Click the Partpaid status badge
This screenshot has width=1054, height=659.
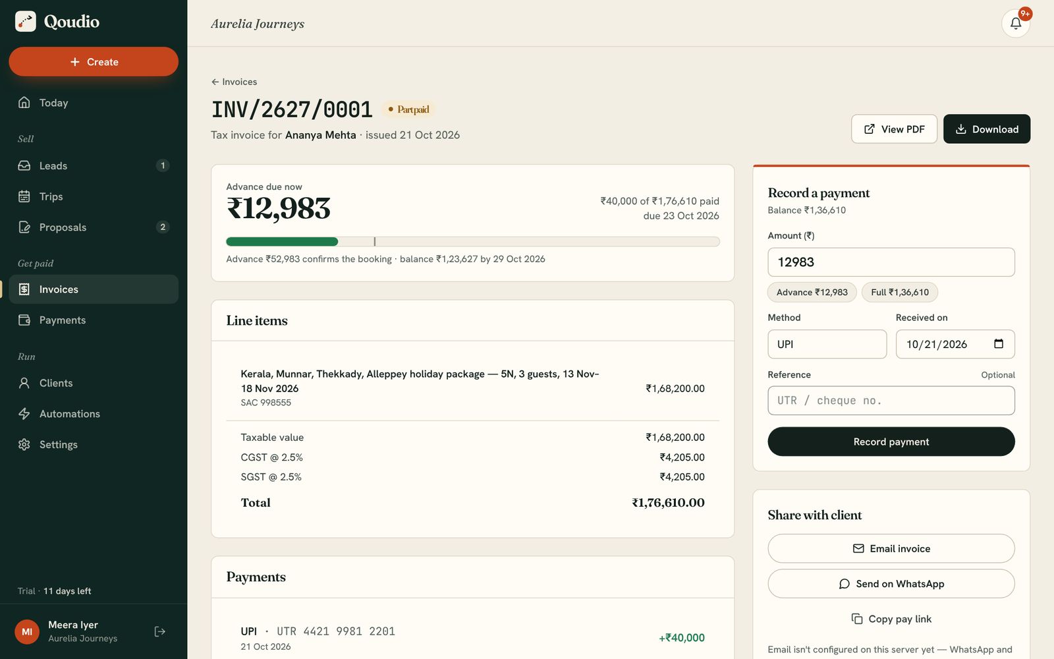point(408,109)
